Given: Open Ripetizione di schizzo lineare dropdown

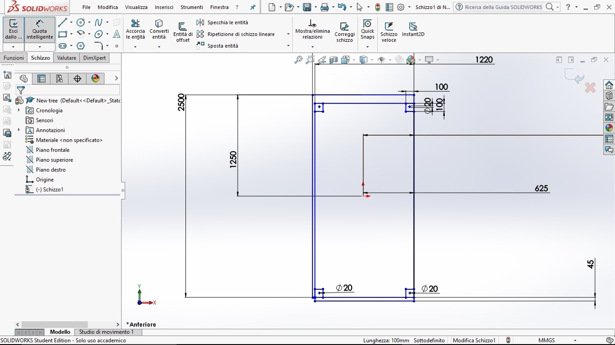Looking at the screenshot, I should click(x=288, y=34).
